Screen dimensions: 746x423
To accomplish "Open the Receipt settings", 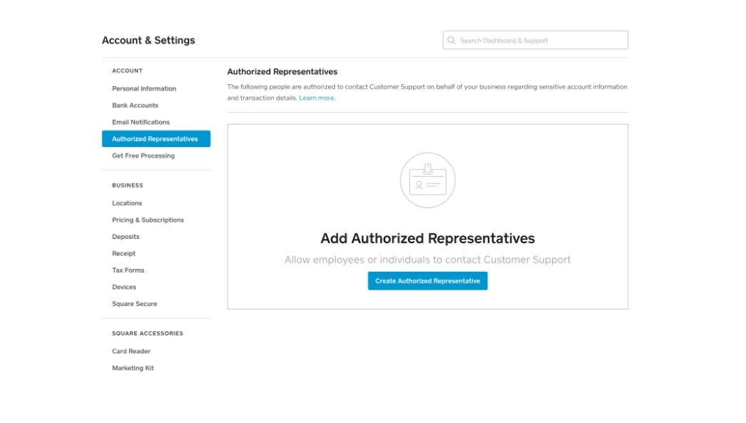I will (x=124, y=253).
